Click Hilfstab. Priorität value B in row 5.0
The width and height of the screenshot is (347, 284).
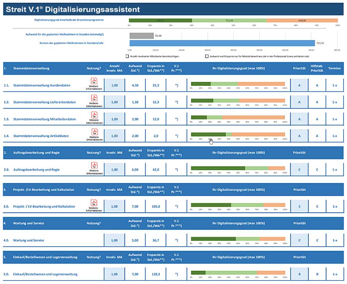(x=317, y=274)
